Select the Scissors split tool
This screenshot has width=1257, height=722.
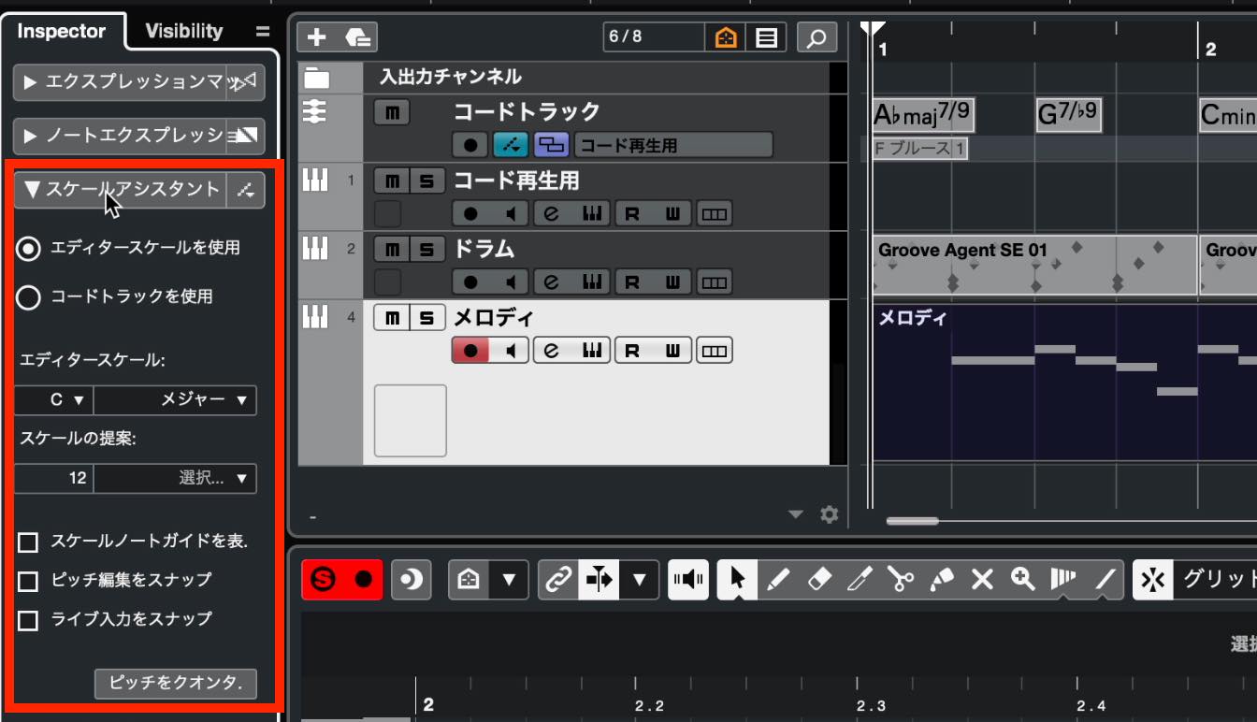901,580
